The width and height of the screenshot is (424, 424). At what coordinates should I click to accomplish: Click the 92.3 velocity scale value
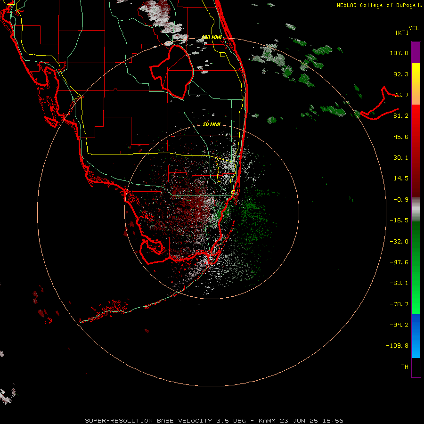(401, 74)
